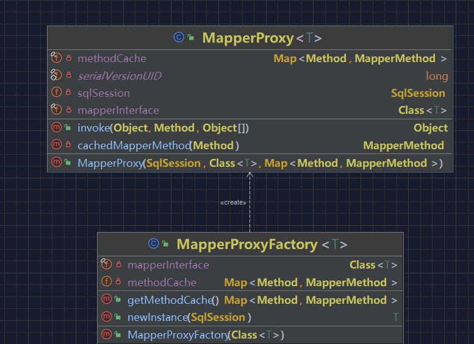This screenshot has height=344, width=474.
Task: Click the MapperMethod return type of cachedMapperMethod
Action: pyautogui.click(x=403, y=146)
